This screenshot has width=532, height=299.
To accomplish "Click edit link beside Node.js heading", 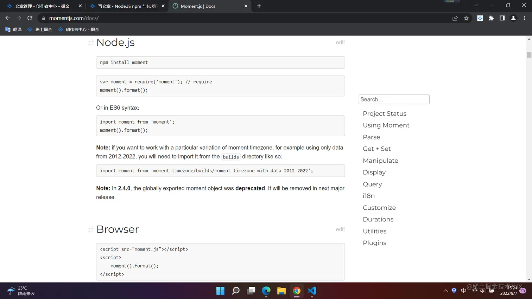I will [340, 43].
